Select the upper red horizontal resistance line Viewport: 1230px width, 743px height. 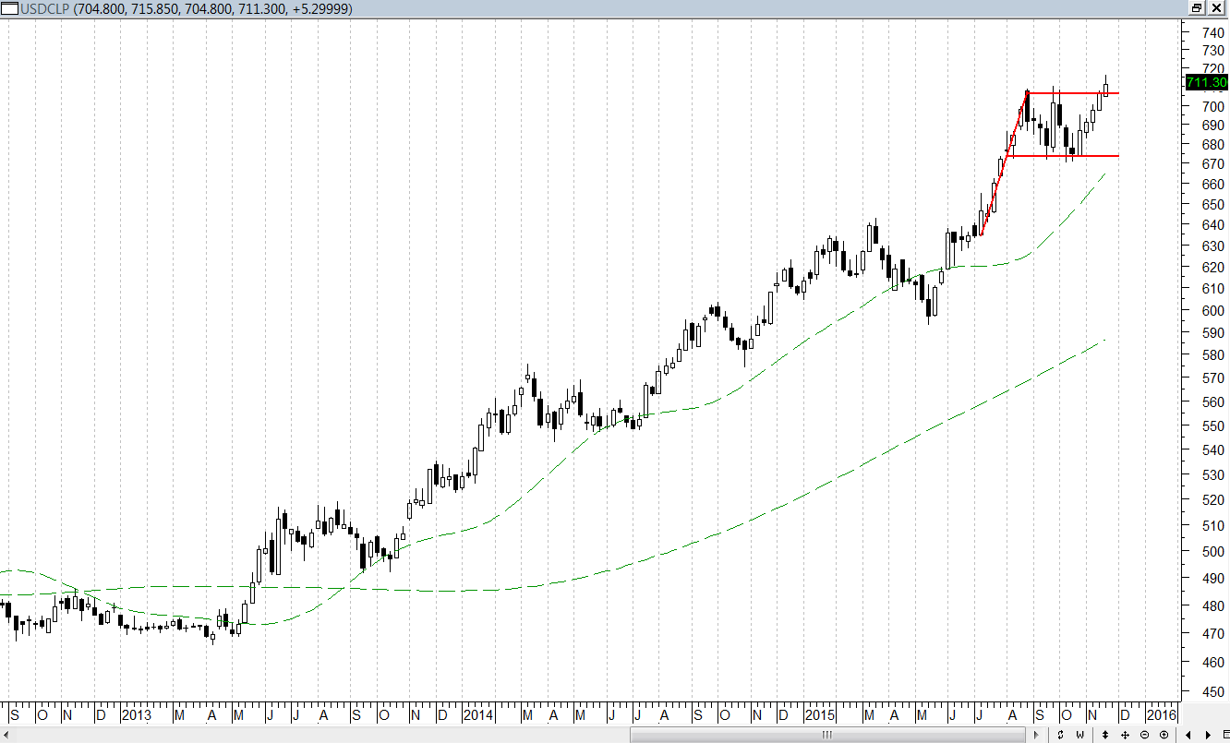point(1073,92)
